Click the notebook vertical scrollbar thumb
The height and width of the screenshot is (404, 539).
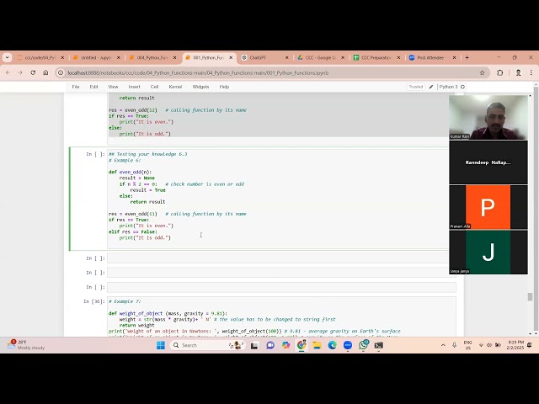(x=530, y=296)
